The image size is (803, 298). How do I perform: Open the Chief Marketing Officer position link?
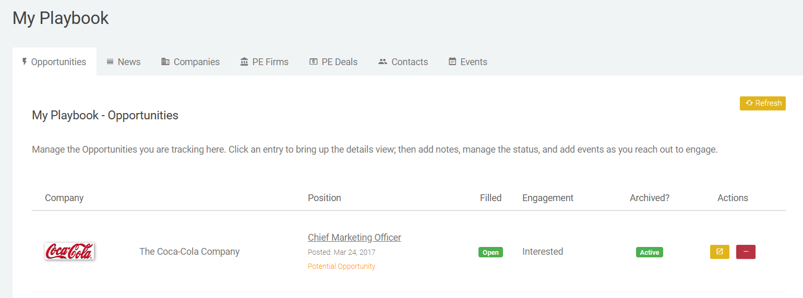tap(354, 237)
